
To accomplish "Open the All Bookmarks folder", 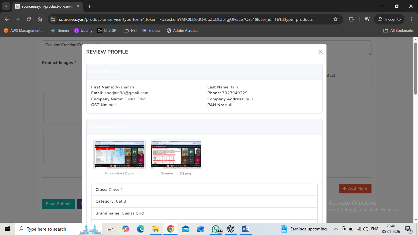I will tap(398, 31).
